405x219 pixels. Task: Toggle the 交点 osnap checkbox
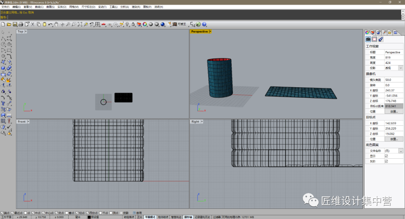click(56, 213)
